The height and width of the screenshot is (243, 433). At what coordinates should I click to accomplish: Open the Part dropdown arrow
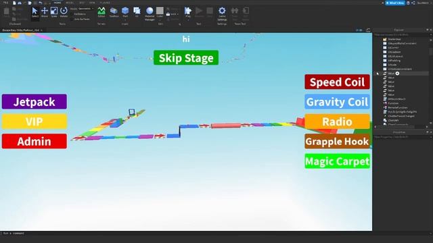pos(125,20)
